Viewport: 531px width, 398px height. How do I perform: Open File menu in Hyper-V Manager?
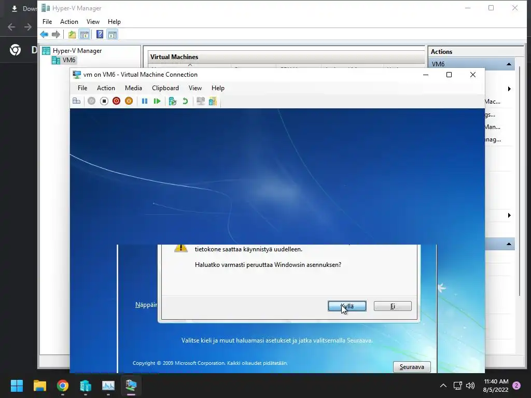tap(47, 22)
